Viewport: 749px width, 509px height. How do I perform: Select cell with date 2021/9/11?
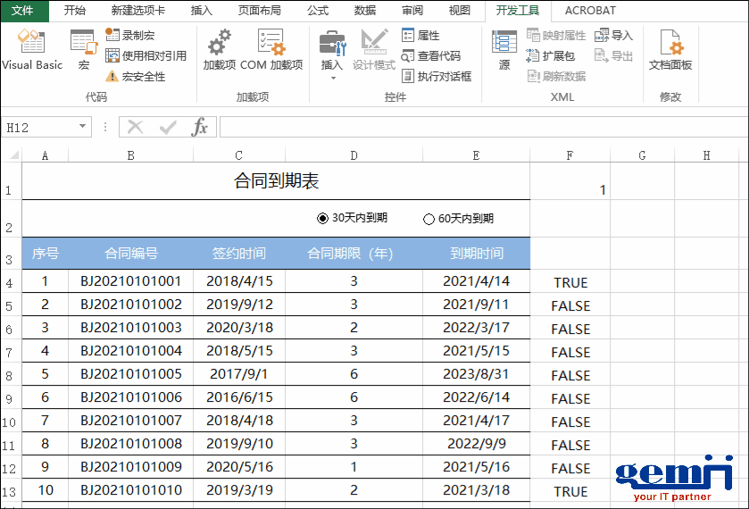pos(476,305)
